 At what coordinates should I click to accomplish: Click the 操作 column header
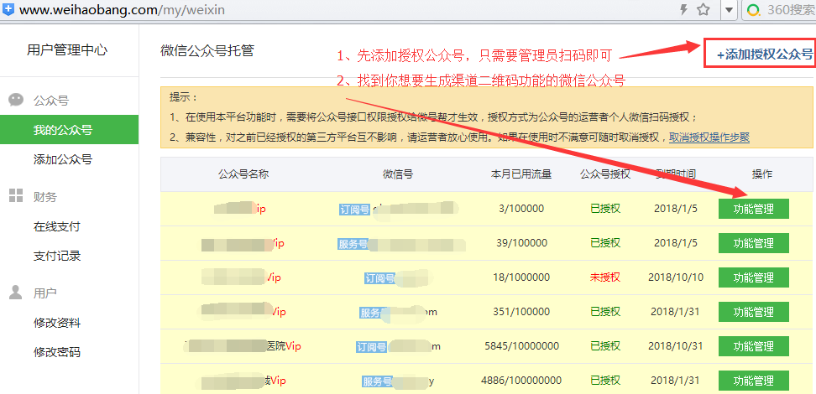762,174
